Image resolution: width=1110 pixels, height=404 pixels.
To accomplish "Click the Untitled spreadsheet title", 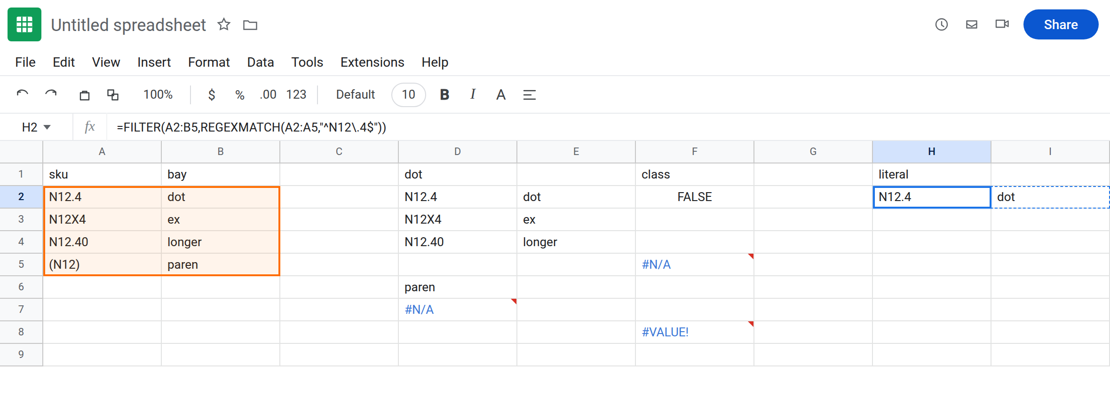I will (128, 25).
